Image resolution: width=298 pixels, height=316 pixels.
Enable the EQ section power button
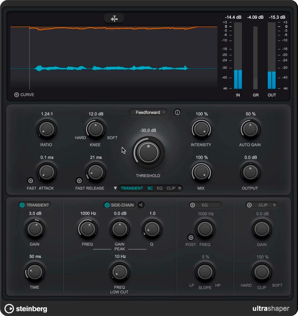pyautogui.click(x=192, y=205)
